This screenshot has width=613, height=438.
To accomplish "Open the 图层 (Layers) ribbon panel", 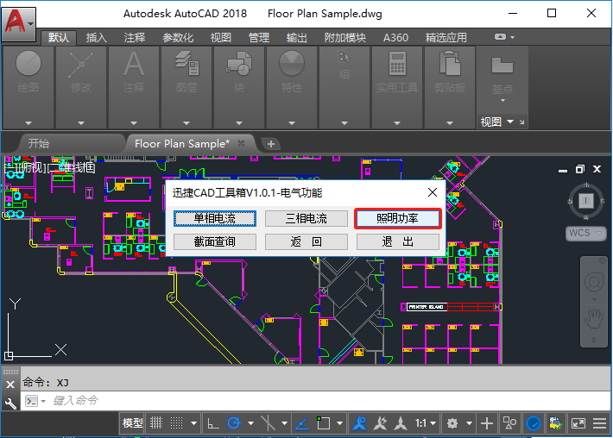I will tap(186, 87).
